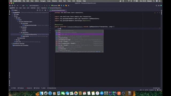The width and height of the screenshot is (171, 96).
Task: Click the Synchronize reload icon in toolbar
Action: pos(15,6)
